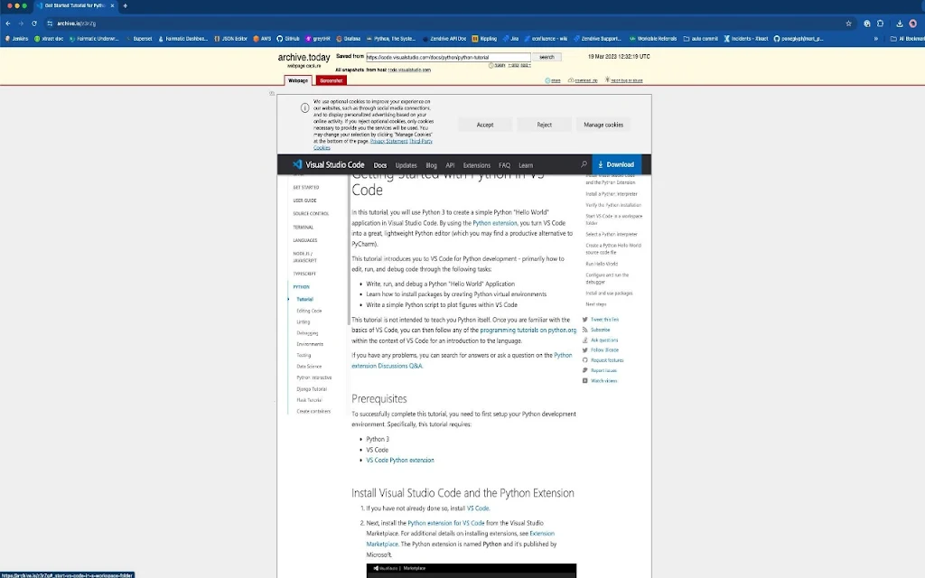Open Python extension link in intro

click(495, 223)
